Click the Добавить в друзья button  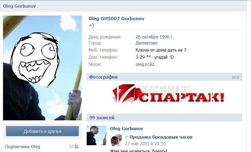pos(42,131)
